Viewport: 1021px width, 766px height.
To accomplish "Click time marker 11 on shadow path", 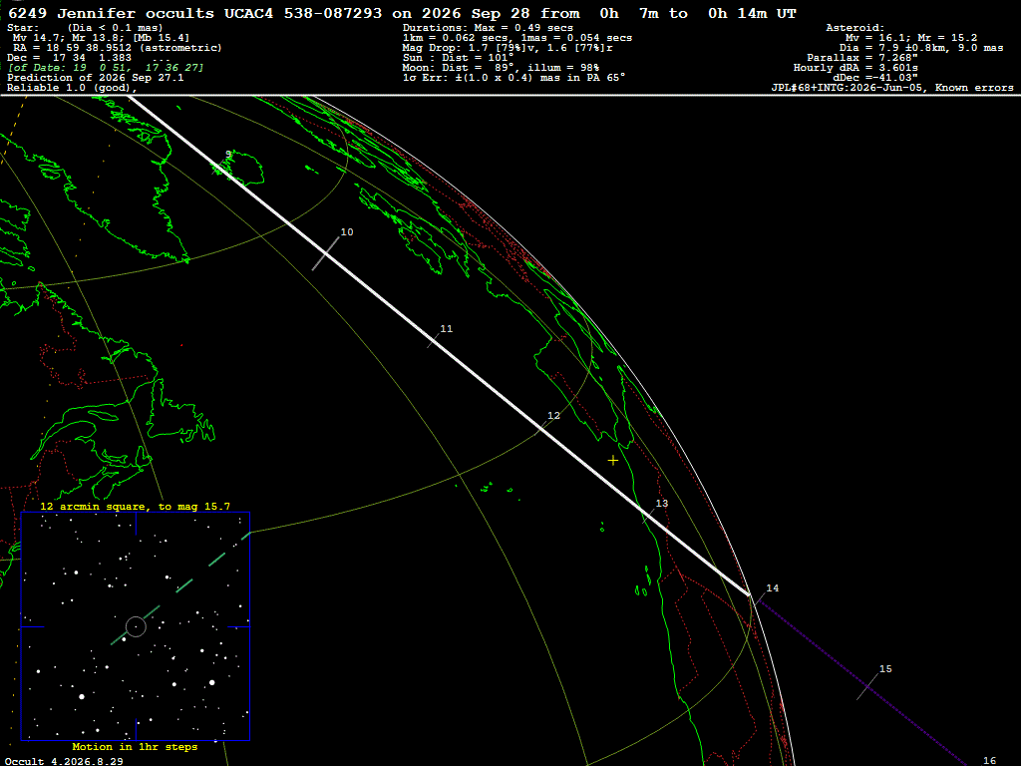I will tap(446, 329).
